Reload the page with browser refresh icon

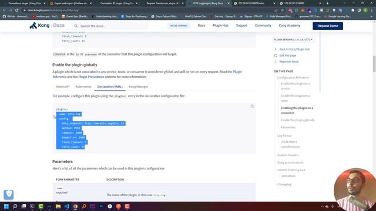click(17, 11)
